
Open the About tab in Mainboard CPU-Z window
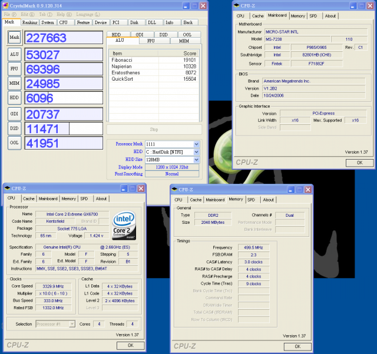(x=330, y=16)
